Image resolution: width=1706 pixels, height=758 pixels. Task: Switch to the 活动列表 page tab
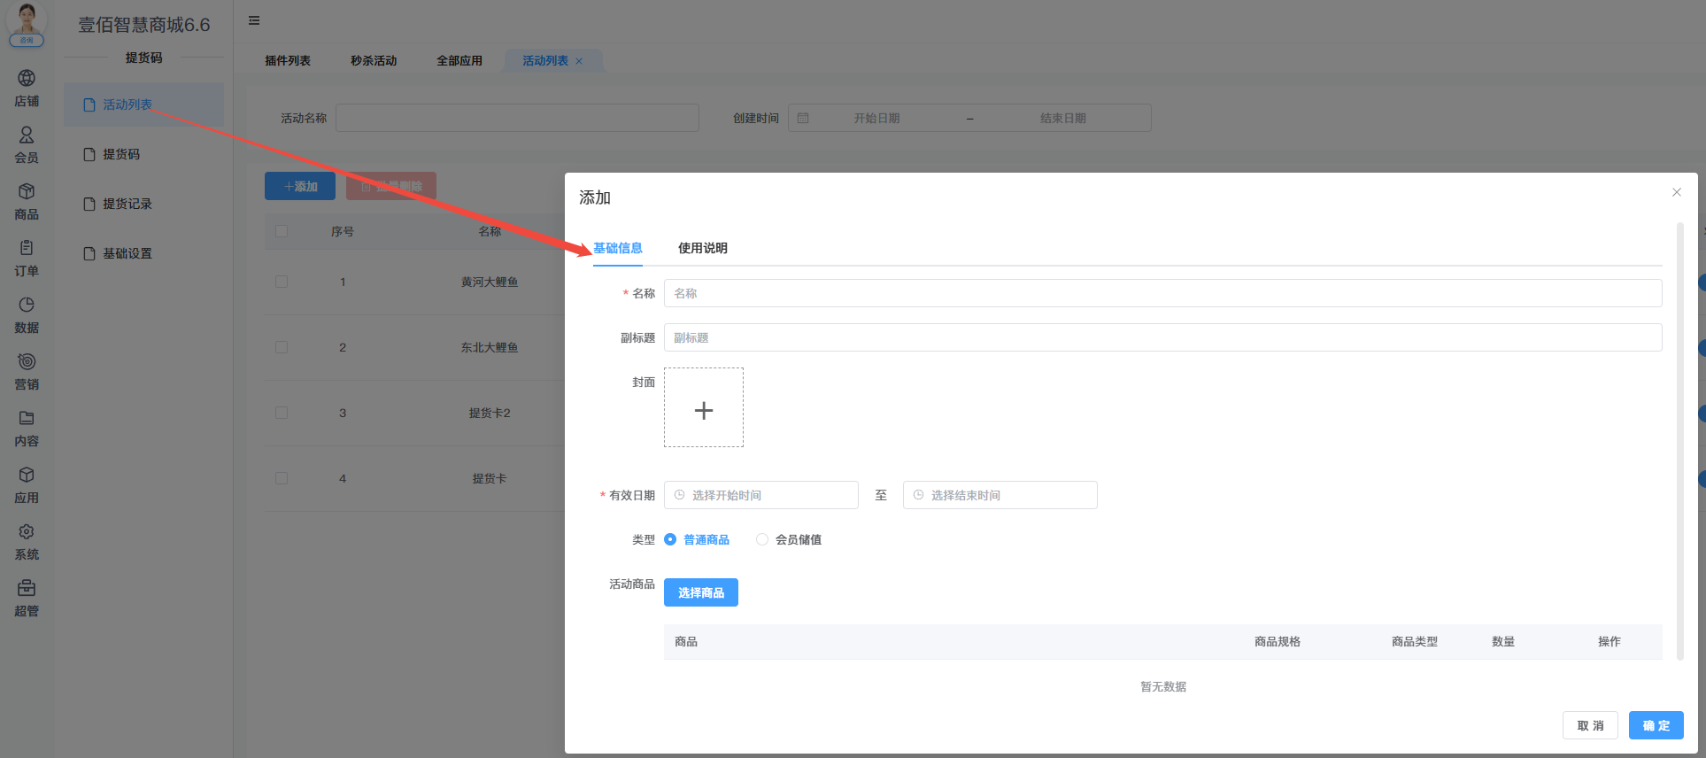(545, 61)
